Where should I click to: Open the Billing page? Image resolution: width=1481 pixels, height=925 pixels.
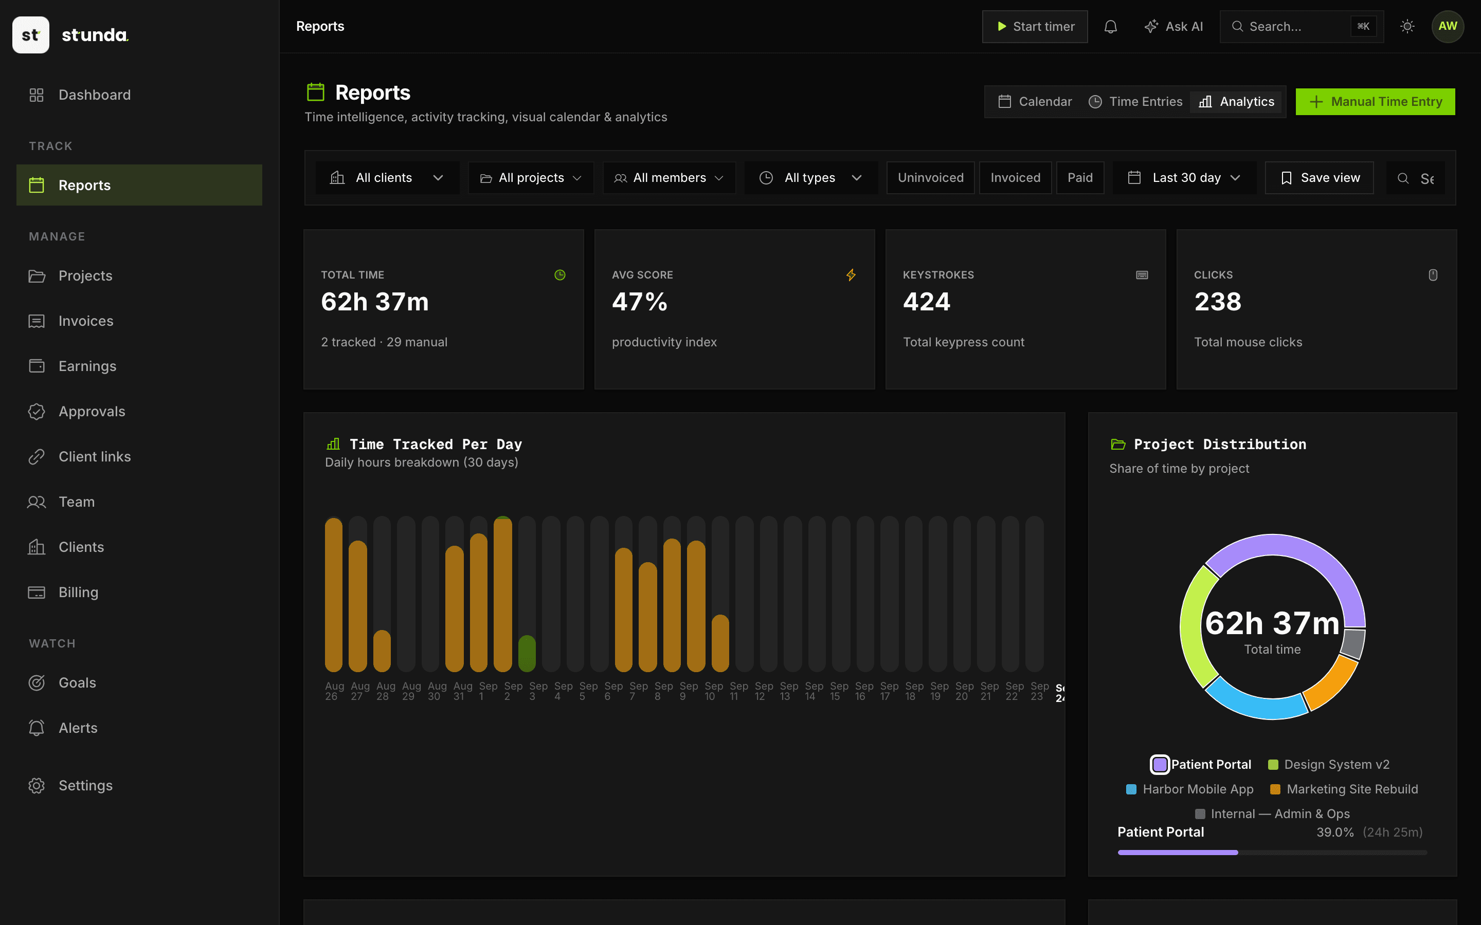(x=139, y=593)
